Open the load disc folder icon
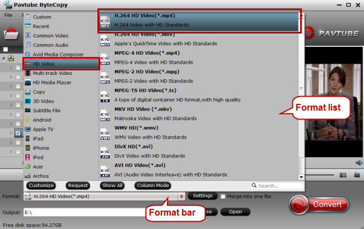The width and height of the screenshot is (364, 229). (x=11, y=34)
